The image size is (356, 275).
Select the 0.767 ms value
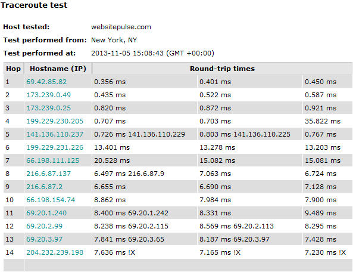click(x=320, y=134)
